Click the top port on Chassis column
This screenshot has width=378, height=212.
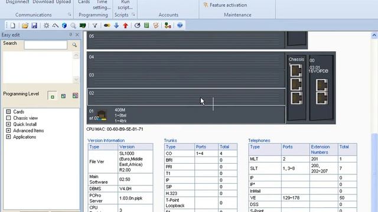[x=296, y=71]
